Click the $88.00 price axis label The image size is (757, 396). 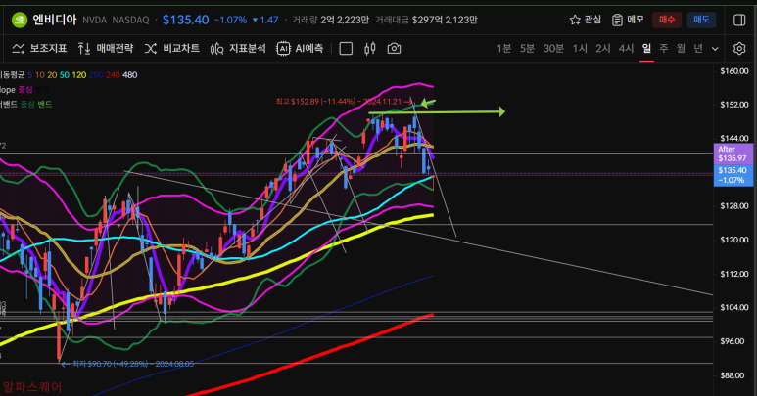[732, 375]
